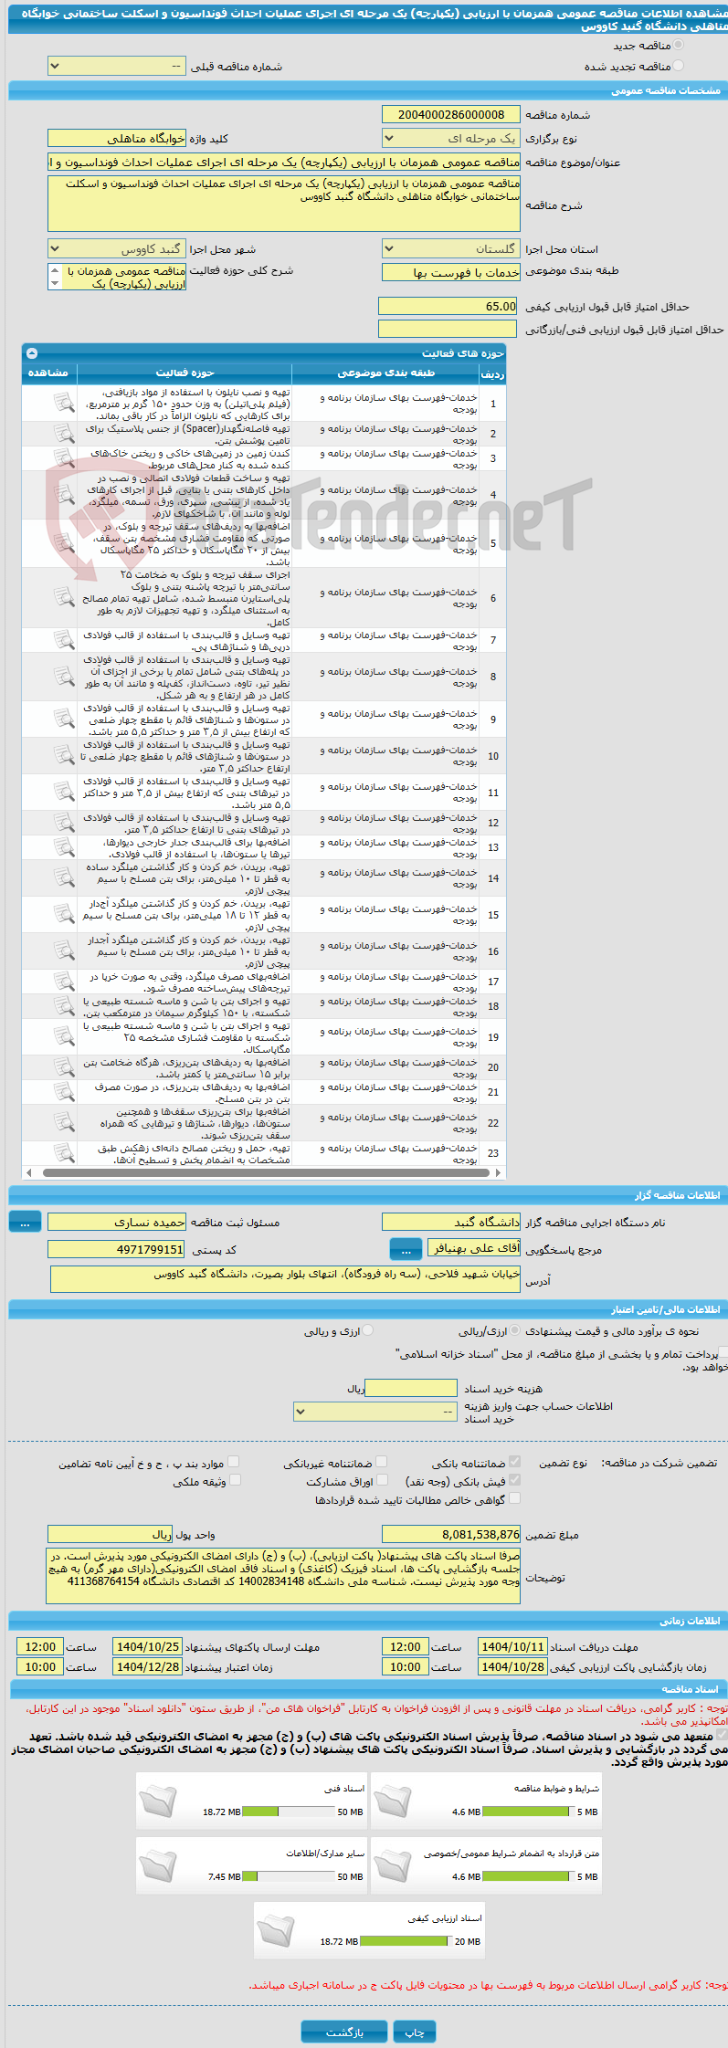Screen dimensions: 728x2048
Task: View details icon for activity row 8
Action: 63,677
